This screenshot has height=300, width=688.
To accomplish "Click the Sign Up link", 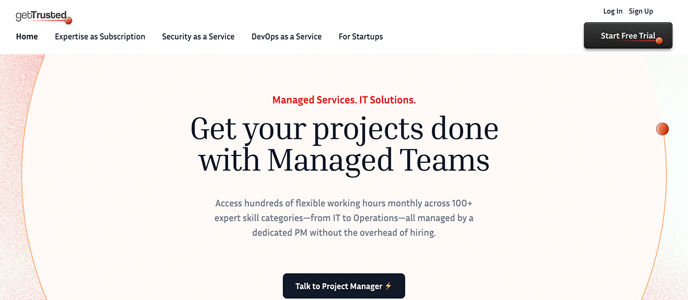I will (640, 11).
